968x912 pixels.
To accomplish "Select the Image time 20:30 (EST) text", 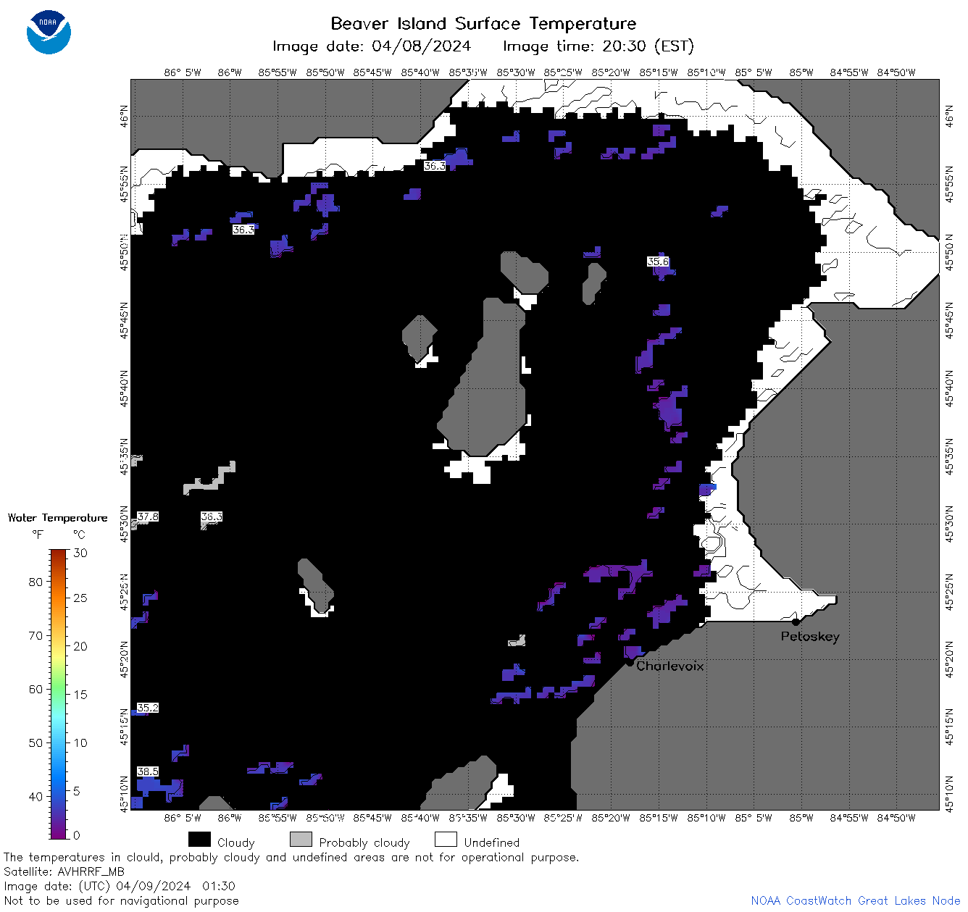I will pyautogui.click(x=598, y=46).
